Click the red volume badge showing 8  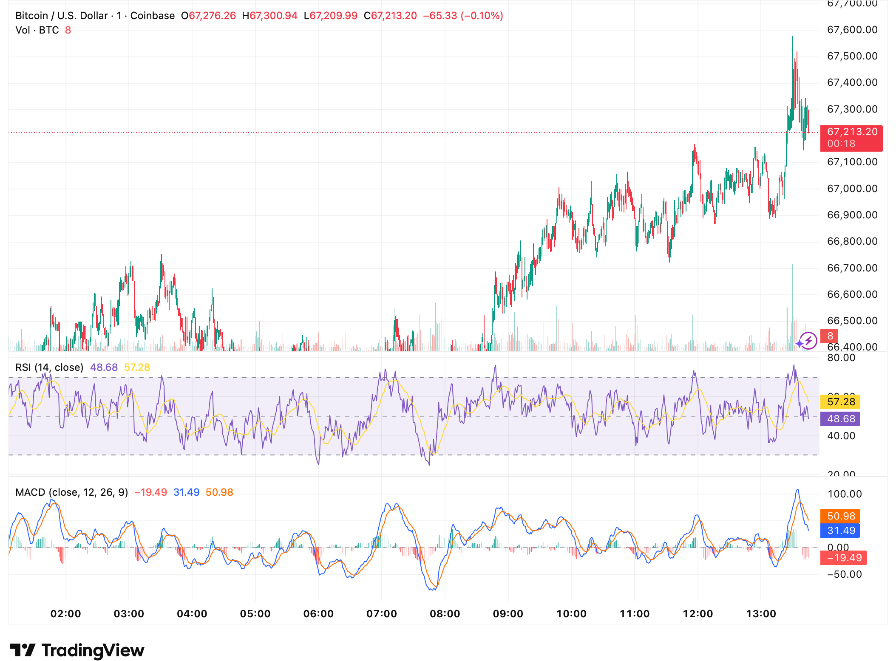coord(829,336)
